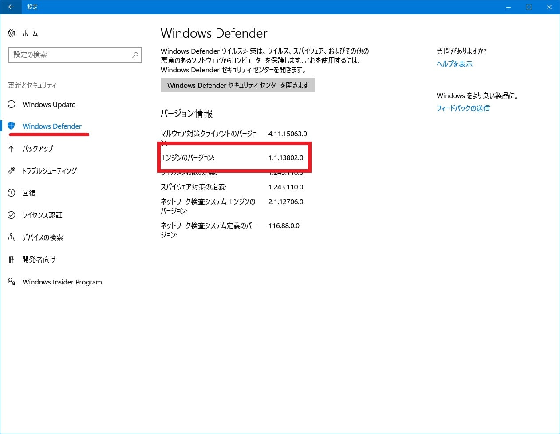Click the Find my device icon
Image resolution: width=560 pixels, height=434 pixels.
pyautogui.click(x=12, y=237)
